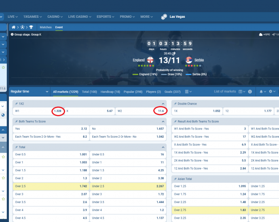This screenshot has width=279, height=222.
Task: Click the cloud weather icon
Action: (261, 34)
